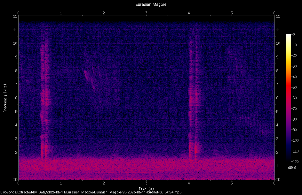Click the '8' label on the right frequency axis
This screenshot has width=302, height=195.
tap(277, 71)
